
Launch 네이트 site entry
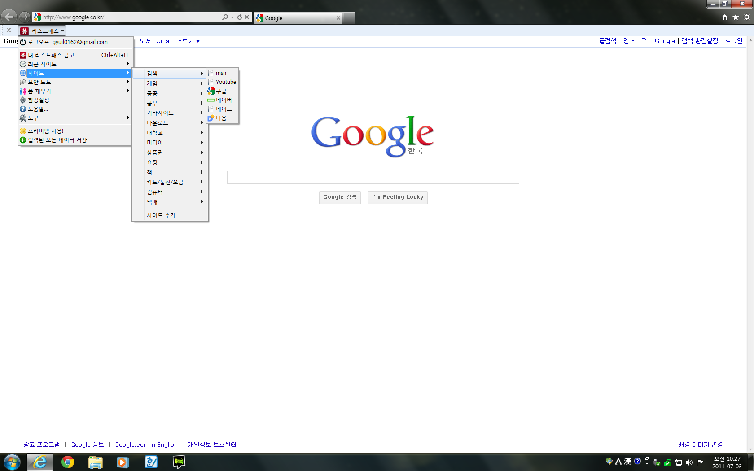click(222, 109)
